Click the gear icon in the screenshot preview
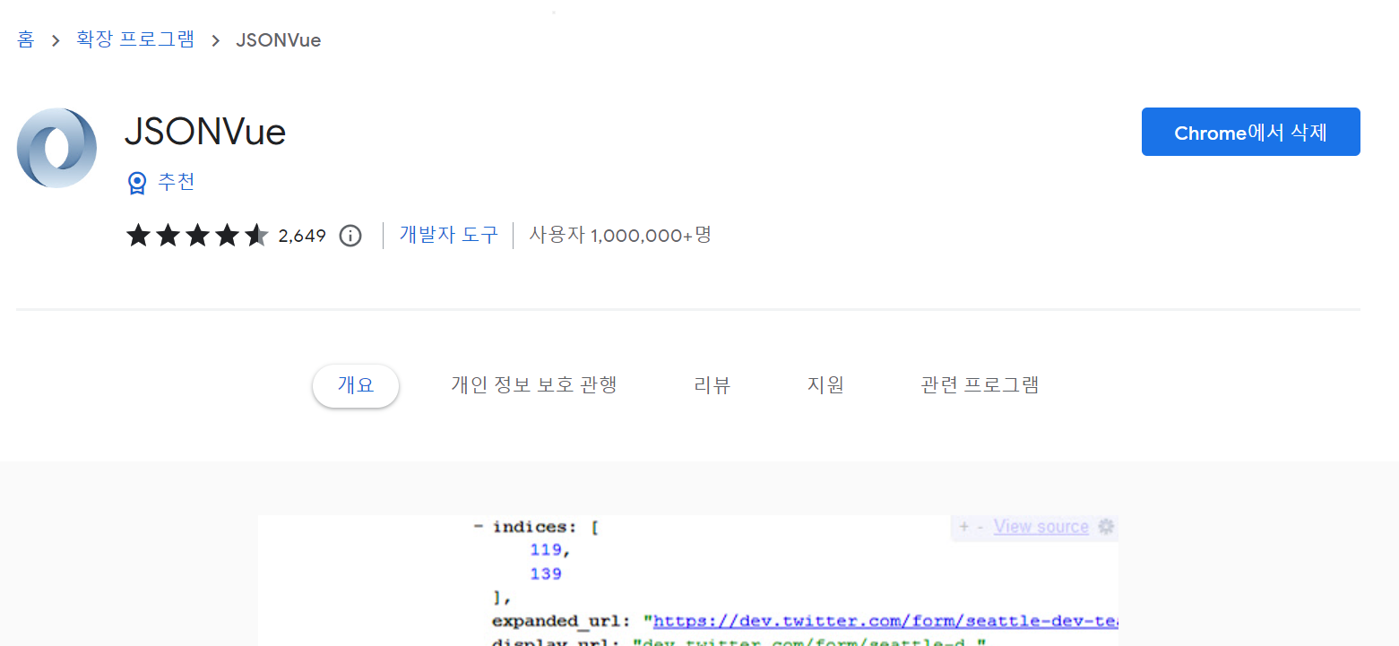 point(1106,527)
